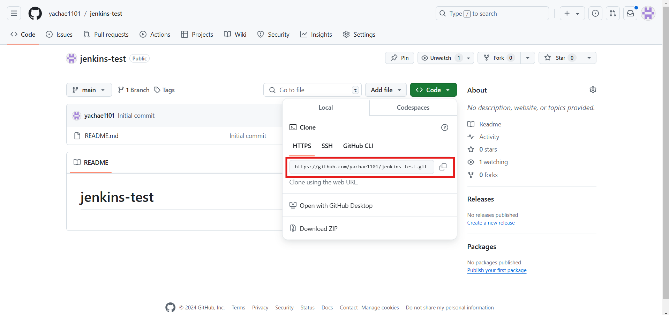Open the README.md file

point(102,135)
